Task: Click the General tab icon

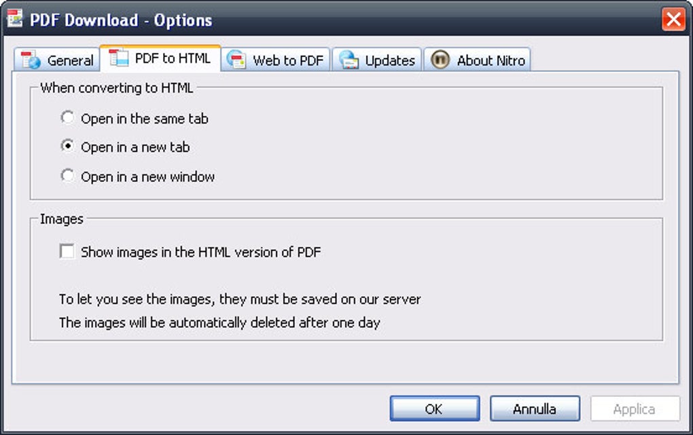Action: [31, 60]
